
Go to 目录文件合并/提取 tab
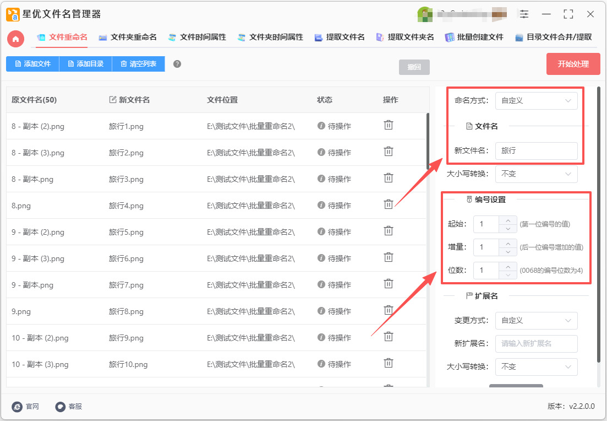pyautogui.click(x=554, y=37)
